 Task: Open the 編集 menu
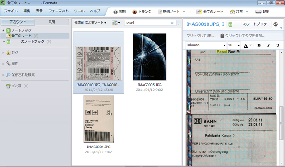coord(27,11)
